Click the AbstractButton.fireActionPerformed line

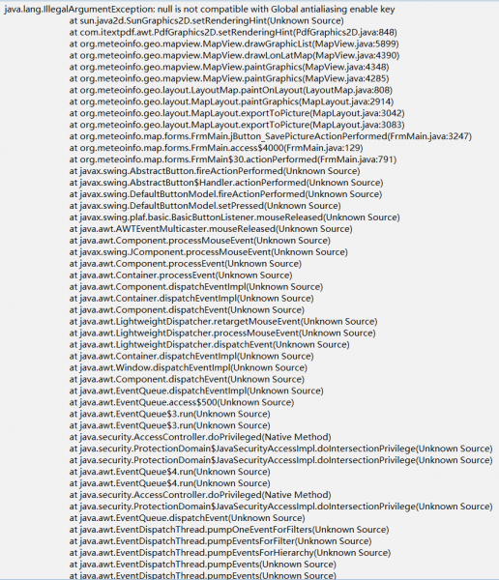(215, 171)
